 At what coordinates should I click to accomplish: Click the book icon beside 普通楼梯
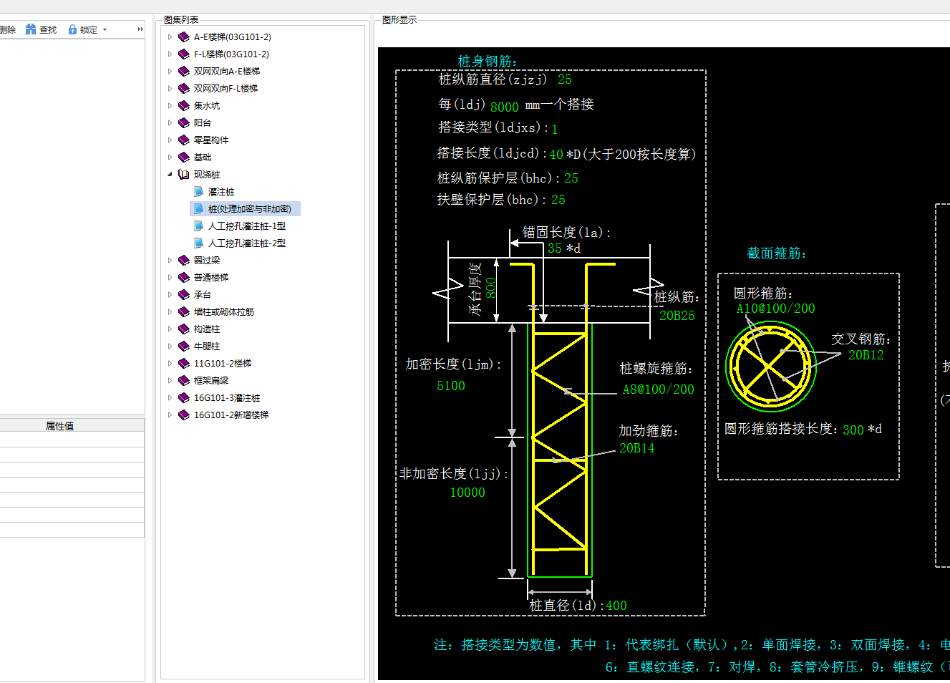pyautogui.click(x=184, y=277)
